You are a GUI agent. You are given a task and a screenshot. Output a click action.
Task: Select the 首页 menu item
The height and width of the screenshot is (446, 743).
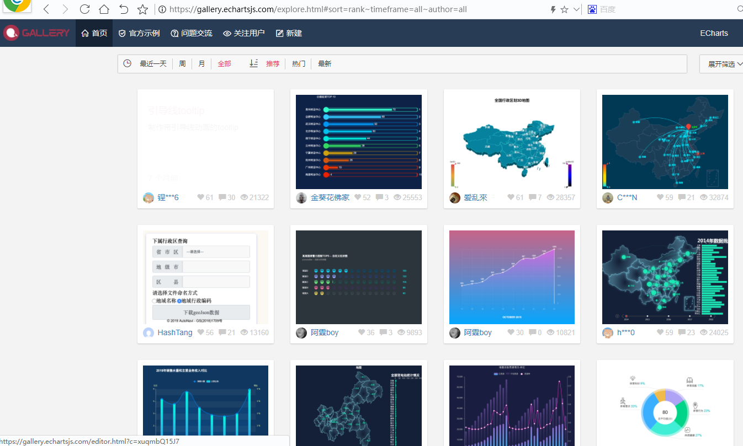click(x=94, y=33)
